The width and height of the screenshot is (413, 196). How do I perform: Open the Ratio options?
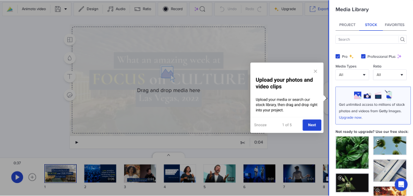143,9
